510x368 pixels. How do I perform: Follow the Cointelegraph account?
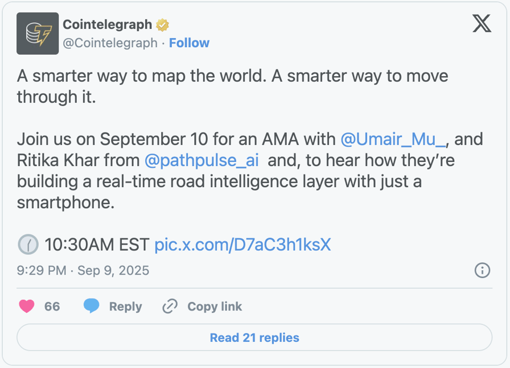(x=189, y=43)
